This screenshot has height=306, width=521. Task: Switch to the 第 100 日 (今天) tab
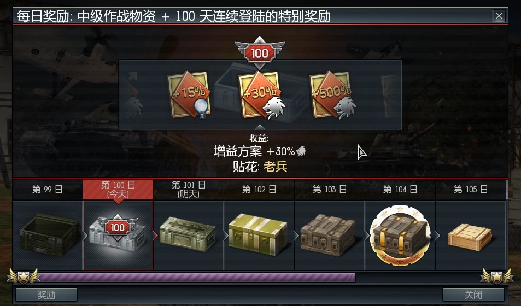pos(118,190)
